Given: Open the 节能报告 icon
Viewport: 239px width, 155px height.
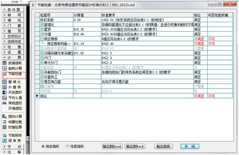Looking at the screenshot, I should [5, 135].
